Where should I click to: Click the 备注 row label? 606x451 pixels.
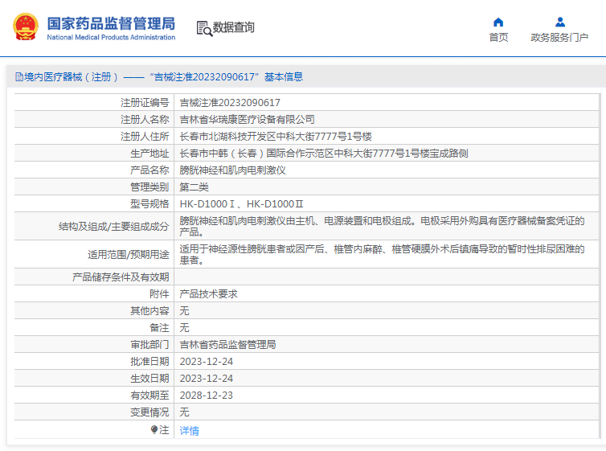tap(159, 328)
